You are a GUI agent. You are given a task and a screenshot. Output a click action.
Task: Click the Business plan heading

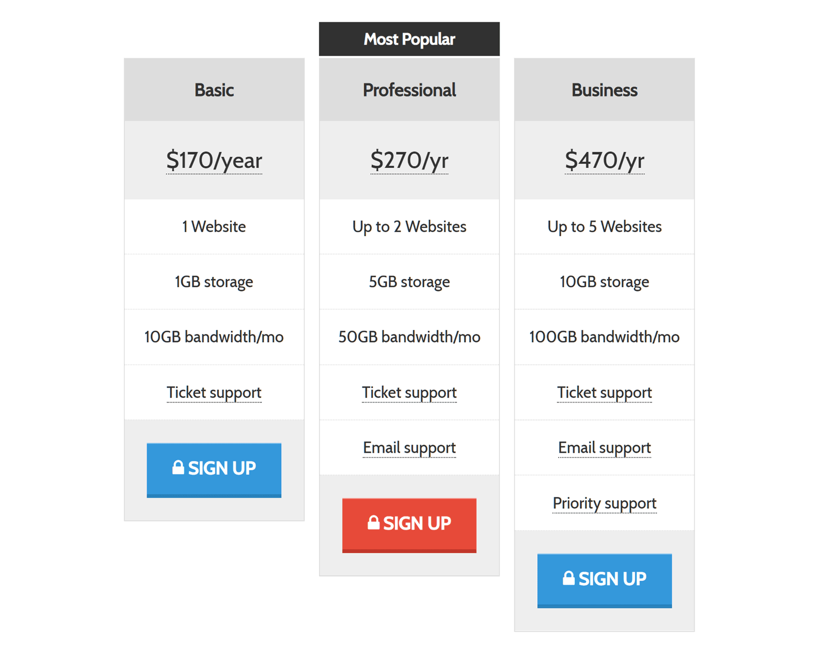point(604,90)
